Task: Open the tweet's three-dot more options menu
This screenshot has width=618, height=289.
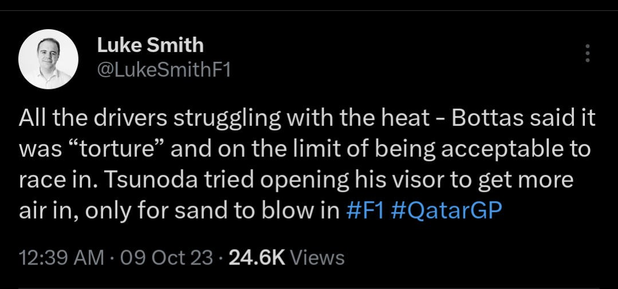Action: (586, 53)
